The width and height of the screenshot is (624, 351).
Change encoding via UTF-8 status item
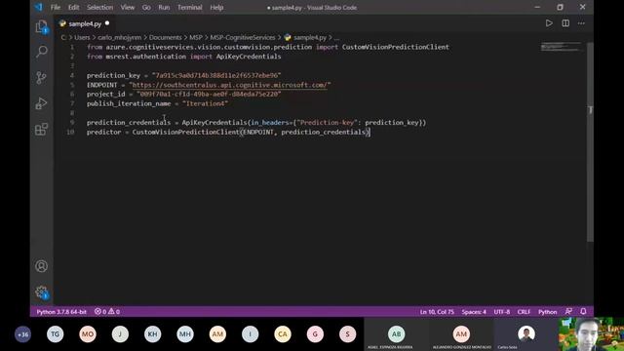(x=502, y=312)
